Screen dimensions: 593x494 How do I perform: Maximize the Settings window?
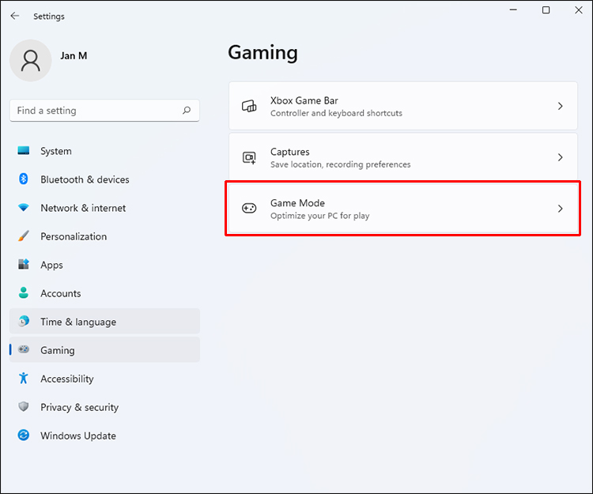546,10
